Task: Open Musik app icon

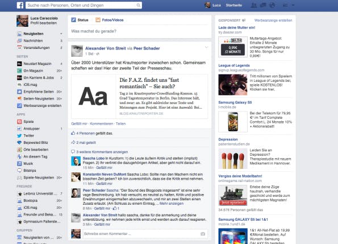Action: (19, 163)
